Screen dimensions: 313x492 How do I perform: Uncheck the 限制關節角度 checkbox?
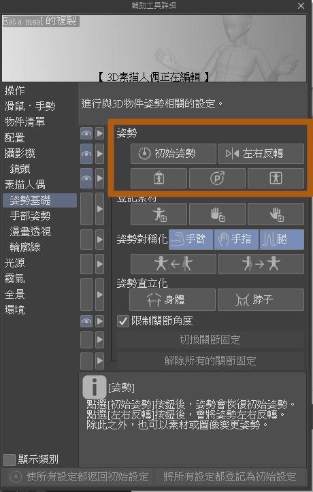[x=122, y=321]
